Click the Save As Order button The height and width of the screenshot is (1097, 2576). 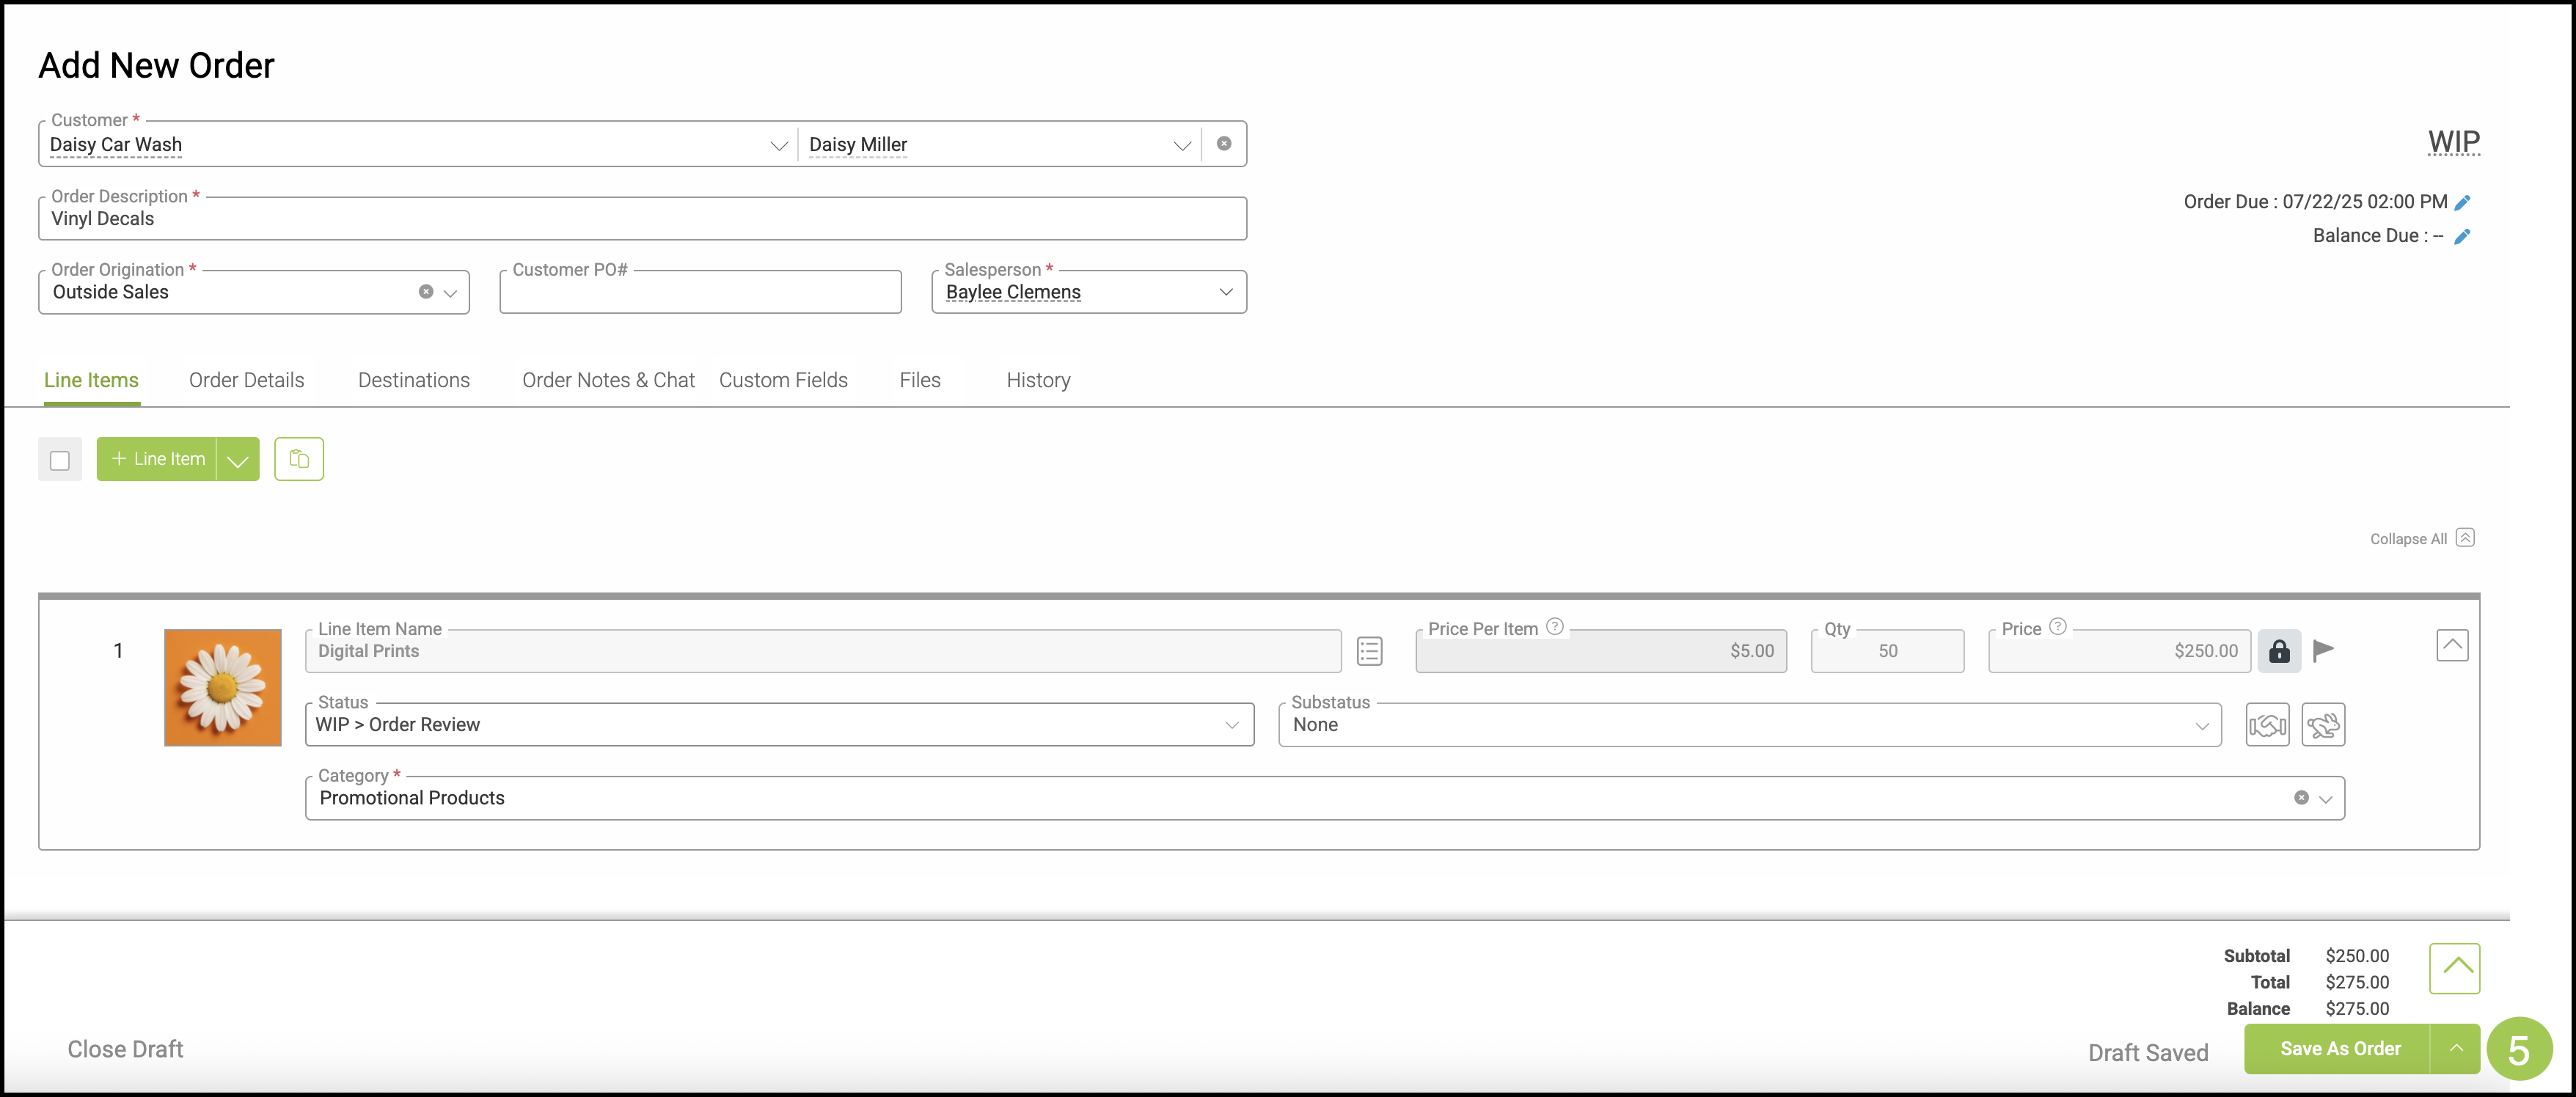tap(2339, 1049)
